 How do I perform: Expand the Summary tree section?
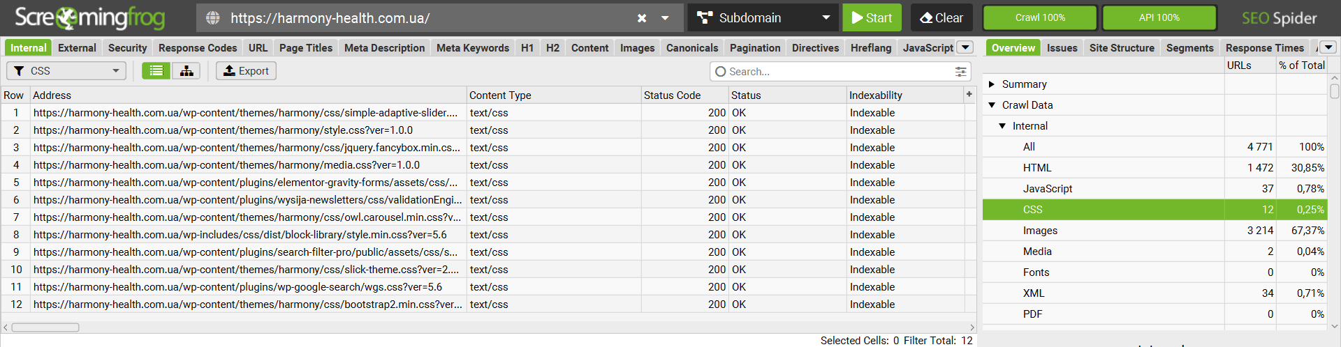point(992,84)
